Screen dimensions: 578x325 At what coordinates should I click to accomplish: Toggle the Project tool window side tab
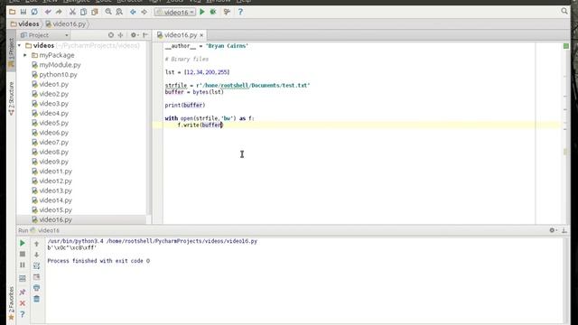coord(12,51)
